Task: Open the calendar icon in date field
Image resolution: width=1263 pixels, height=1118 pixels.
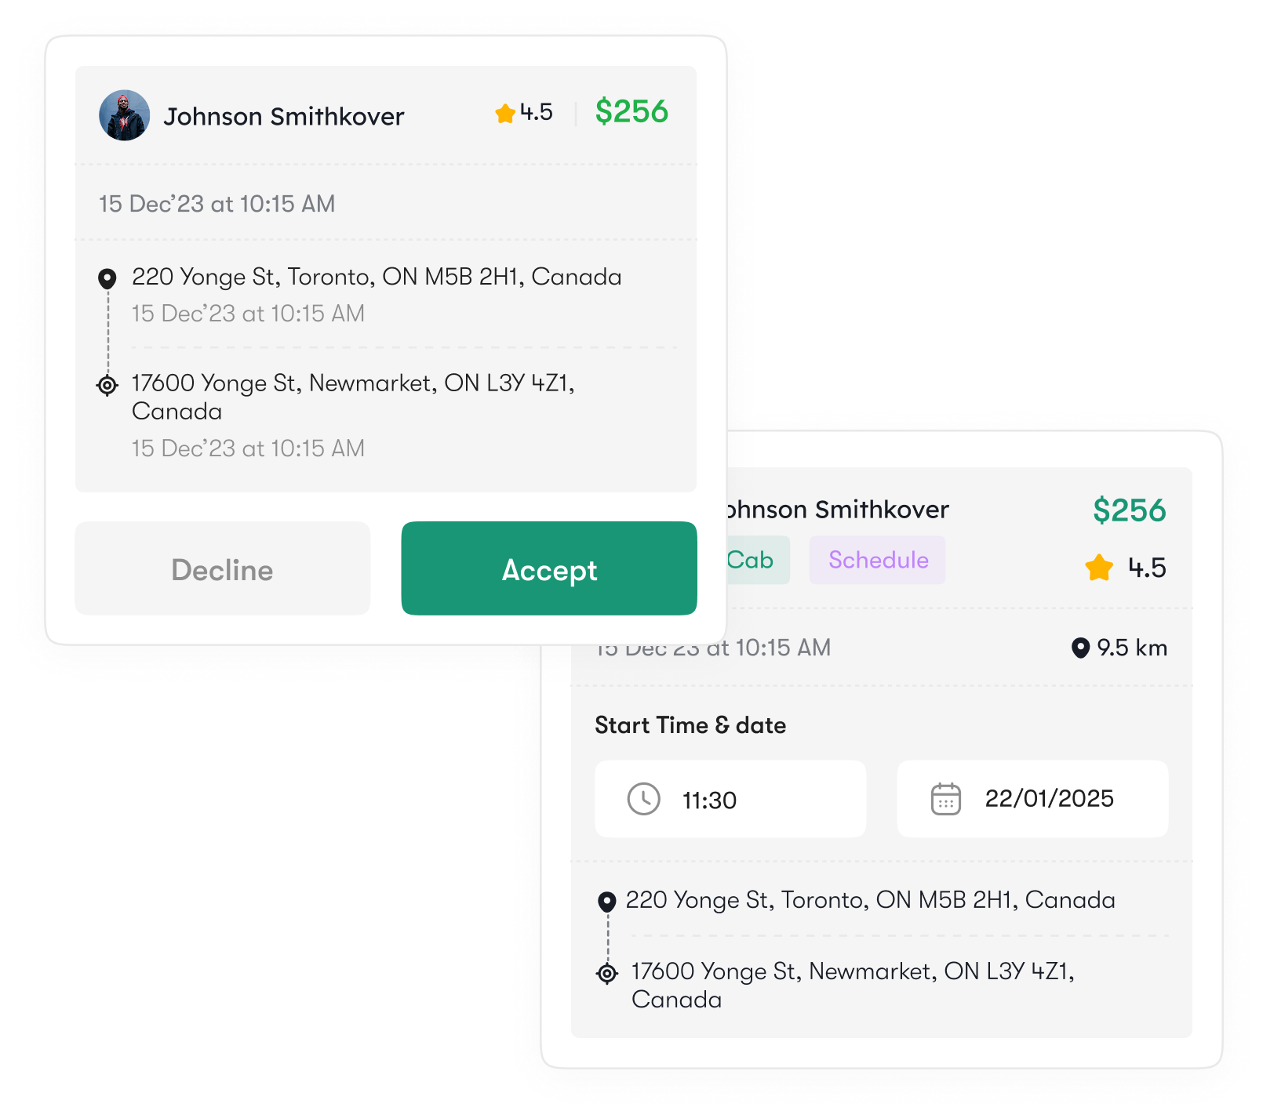Action: [x=945, y=799]
